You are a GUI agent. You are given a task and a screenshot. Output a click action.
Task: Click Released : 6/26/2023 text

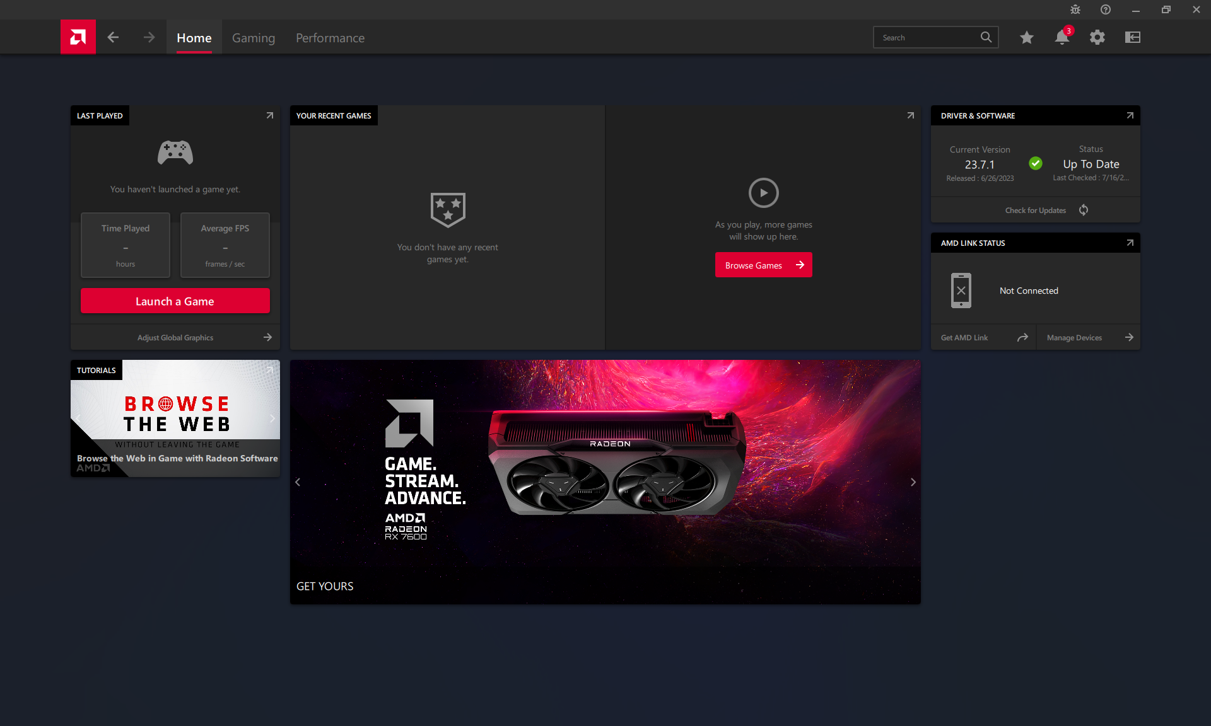tap(980, 178)
